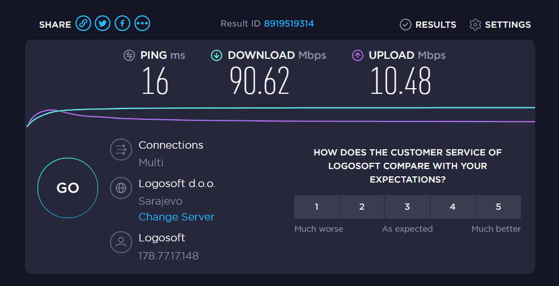This screenshot has height=286, width=559.
Task: Open Settings via gear icon
Action: click(x=475, y=24)
